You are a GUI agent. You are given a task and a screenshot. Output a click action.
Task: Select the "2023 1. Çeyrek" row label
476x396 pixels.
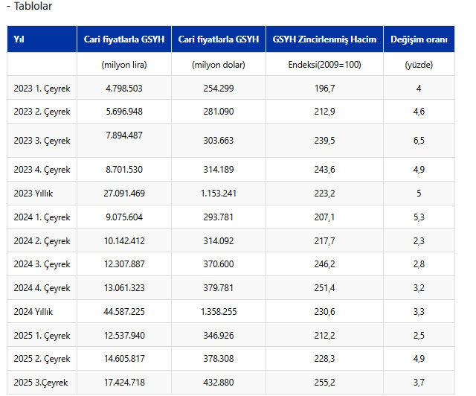tap(42, 89)
